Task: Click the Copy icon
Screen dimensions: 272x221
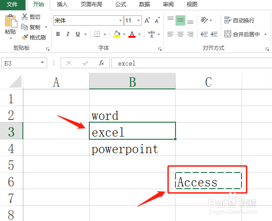Action: pyautogui.click(x=24, y=27)
